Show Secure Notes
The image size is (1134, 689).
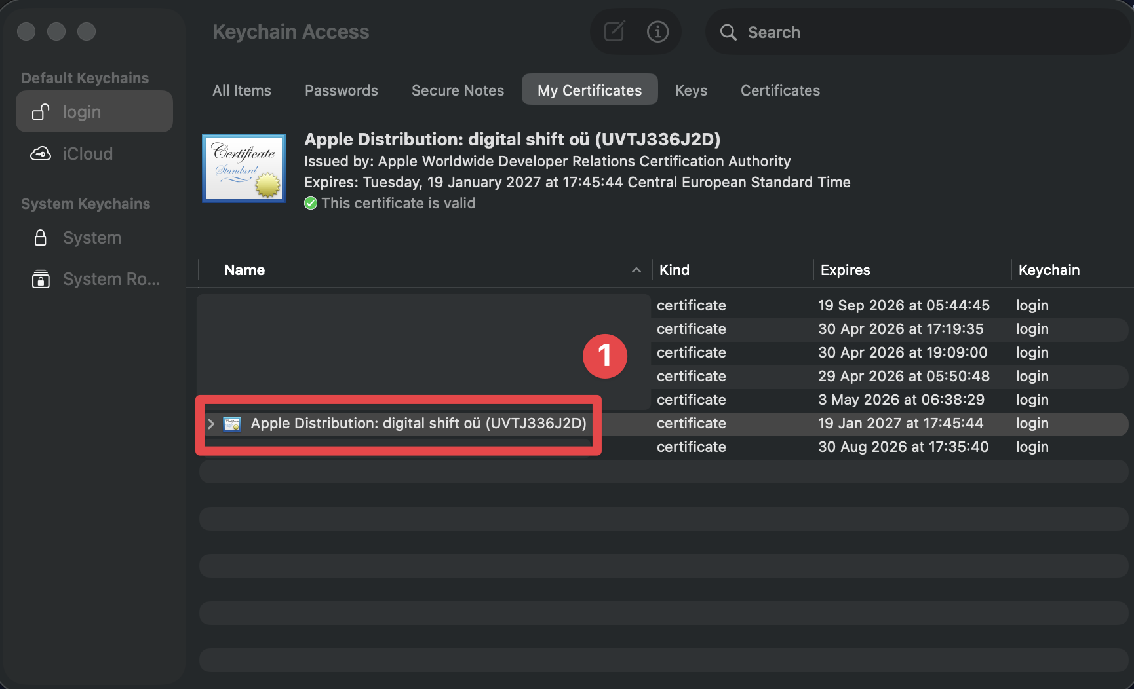[x=458, y=90]
